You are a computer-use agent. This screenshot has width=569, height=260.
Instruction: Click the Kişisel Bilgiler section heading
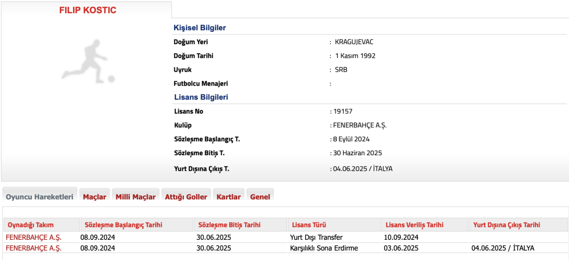coord(200,28)
